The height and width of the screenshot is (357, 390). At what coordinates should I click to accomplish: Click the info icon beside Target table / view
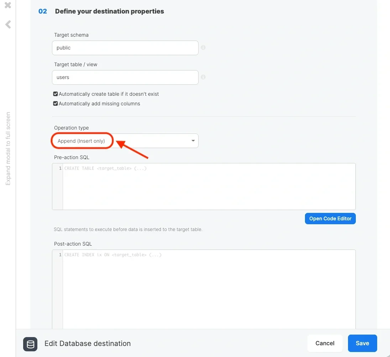tap(203, 77)
